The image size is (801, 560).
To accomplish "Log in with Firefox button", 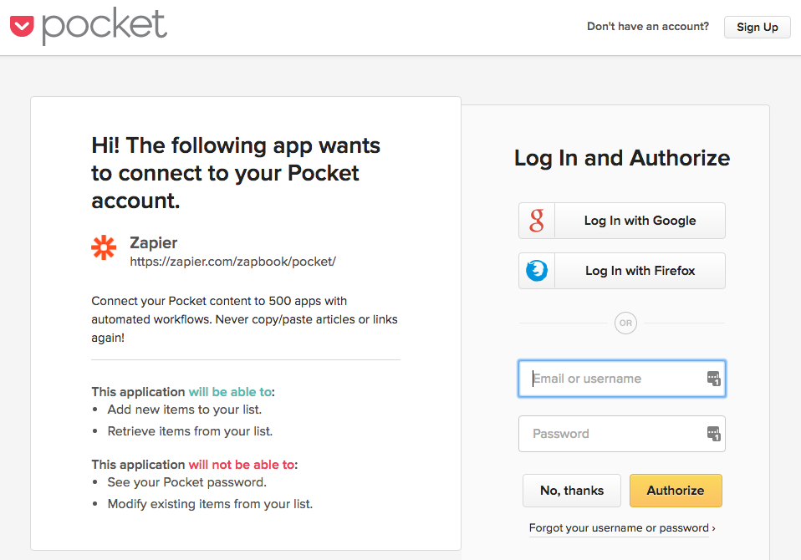I will 622,271.
